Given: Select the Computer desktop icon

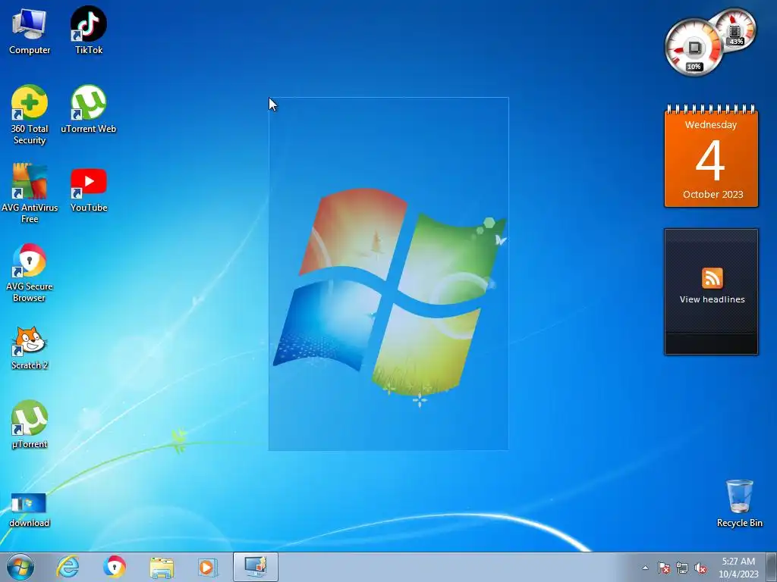Looking at the screenshot, I should point(30,30).
